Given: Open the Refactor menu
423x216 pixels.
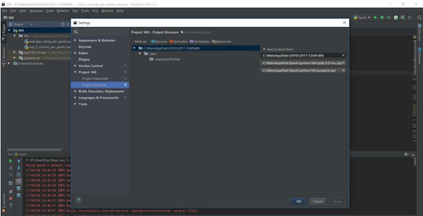Looking at the screenshot, I should [x=63, y=11].
